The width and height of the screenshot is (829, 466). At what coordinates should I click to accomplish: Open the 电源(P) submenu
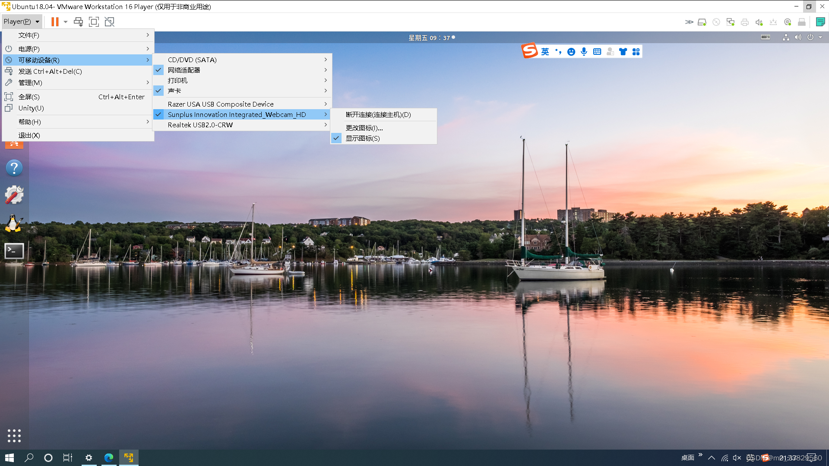(78, 49)
